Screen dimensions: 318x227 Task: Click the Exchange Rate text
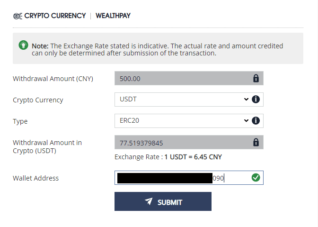[x=168, y=157]
